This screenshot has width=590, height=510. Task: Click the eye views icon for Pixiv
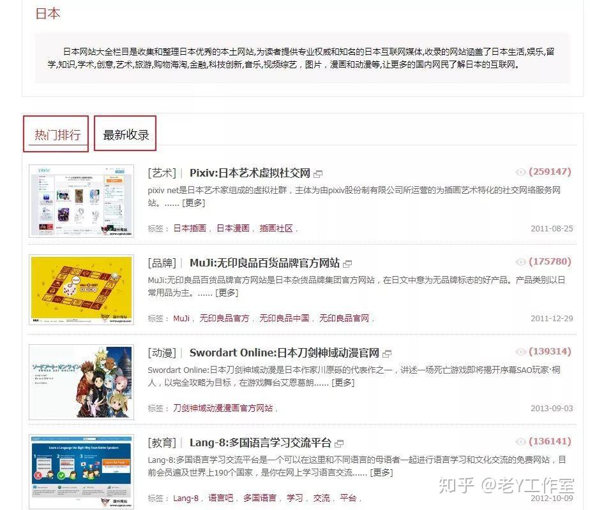click(520, 172)
